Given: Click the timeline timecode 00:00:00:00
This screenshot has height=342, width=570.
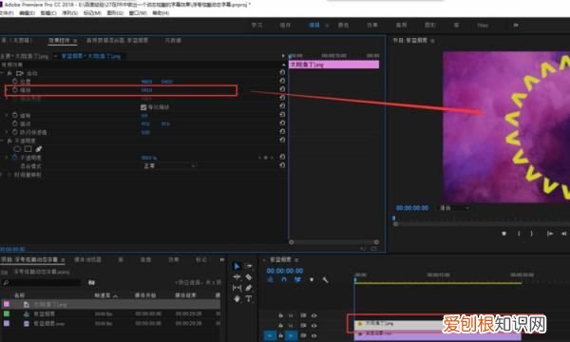Looking at the screenshot, I should point(285,271).
